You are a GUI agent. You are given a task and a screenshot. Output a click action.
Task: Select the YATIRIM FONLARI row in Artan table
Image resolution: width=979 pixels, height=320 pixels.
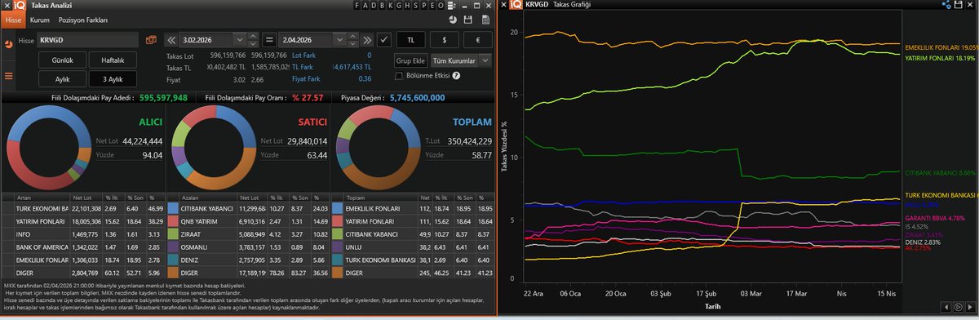(82, 221)
